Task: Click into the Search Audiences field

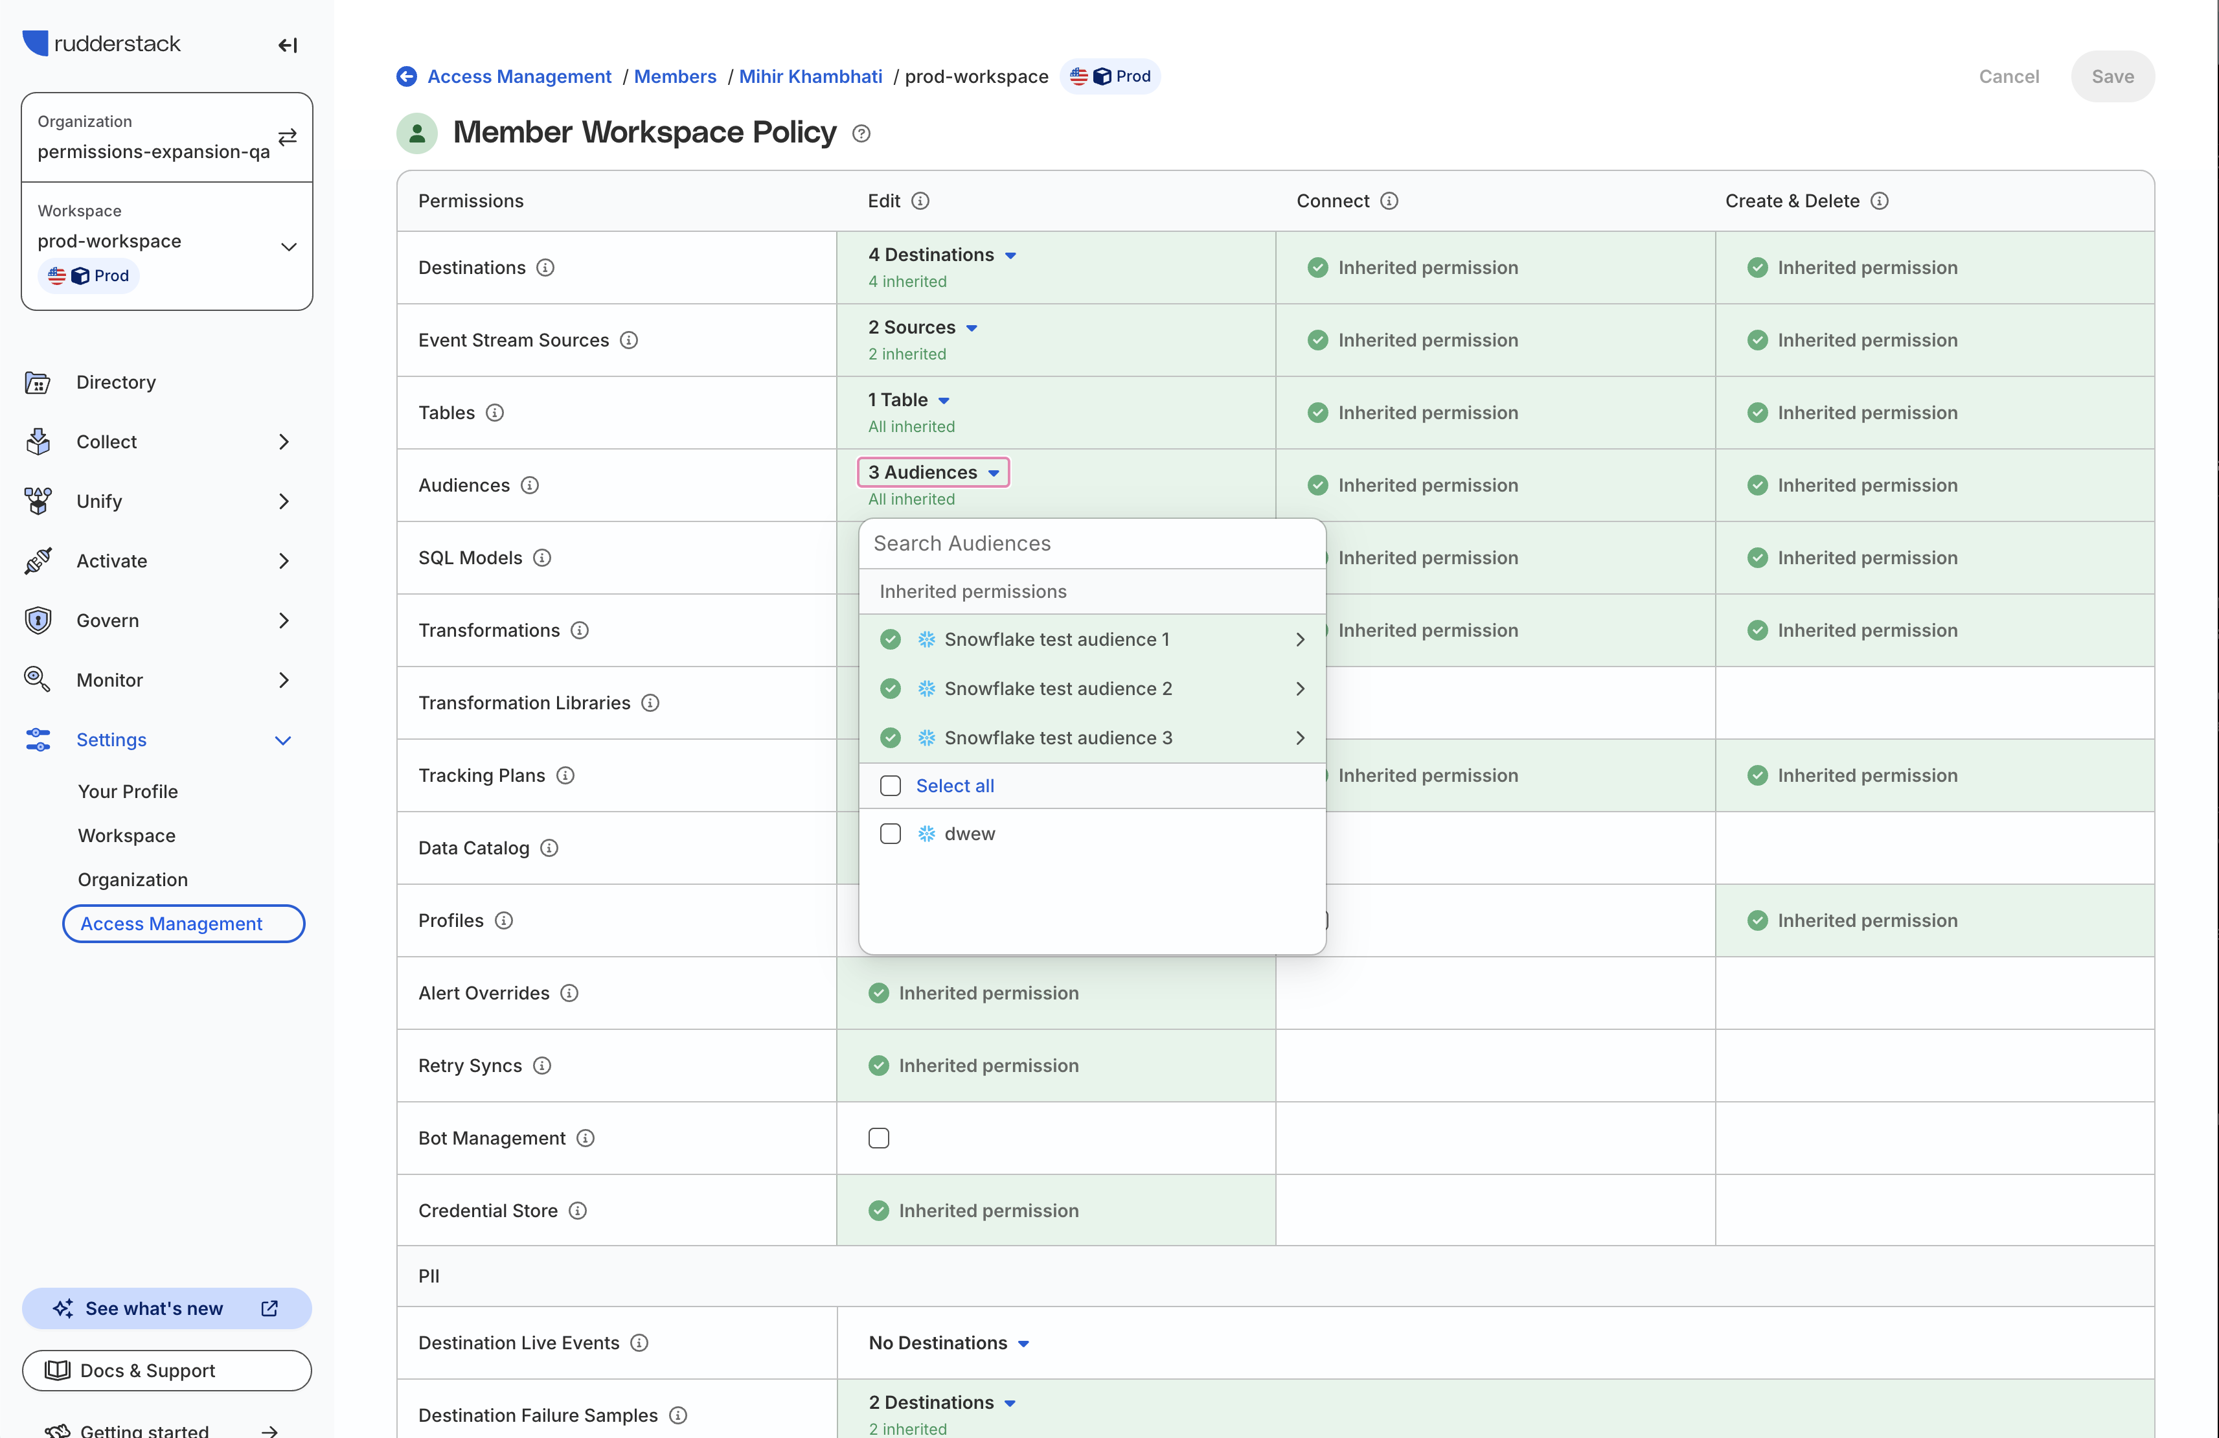Action: [x=1091, y=543]
